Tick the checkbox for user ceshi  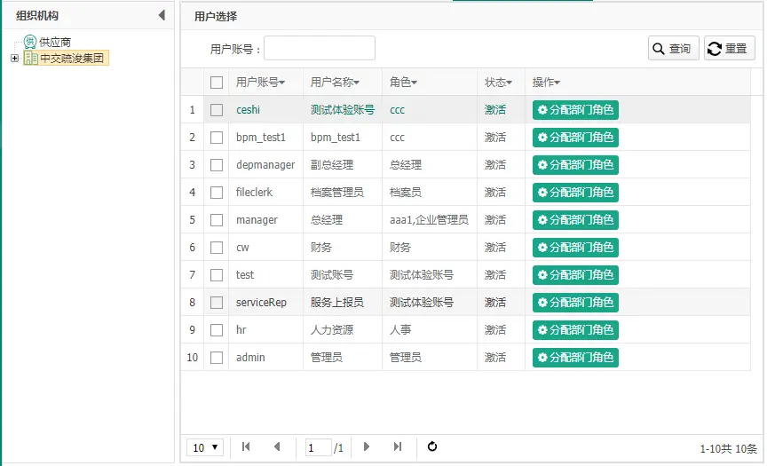tap(217, 110)
